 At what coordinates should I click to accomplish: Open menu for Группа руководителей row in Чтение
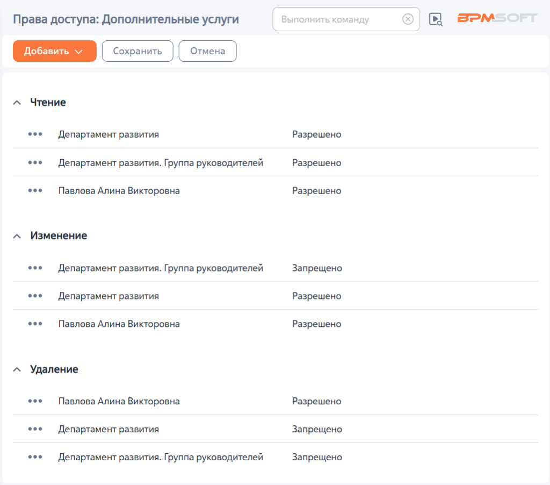point(35,162)
